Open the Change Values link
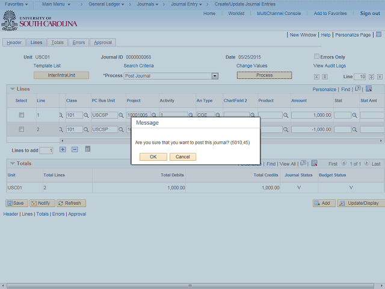The width and height of the screenshot is (385, 289). pos(251,66)
